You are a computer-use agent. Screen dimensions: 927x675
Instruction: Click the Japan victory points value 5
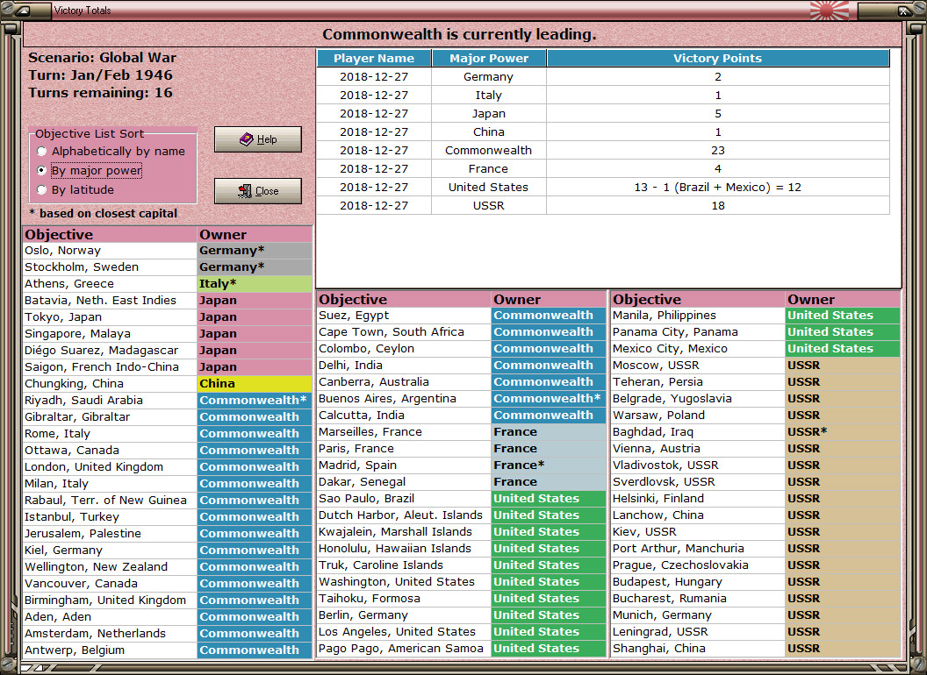718,113
